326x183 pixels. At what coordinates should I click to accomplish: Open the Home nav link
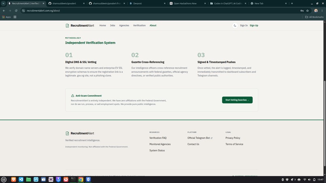pos(102,25)
